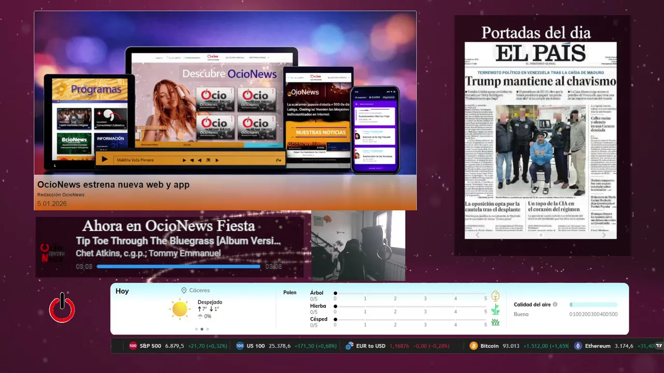Click the S&P 500 ticker icon
Image resolution: width=664 pixels, height=373 pixels.
click(x=133, y=346)
